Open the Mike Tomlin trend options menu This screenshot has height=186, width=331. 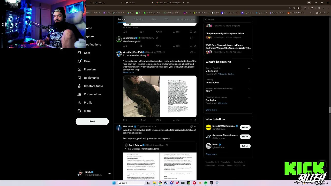click(249, 68)
